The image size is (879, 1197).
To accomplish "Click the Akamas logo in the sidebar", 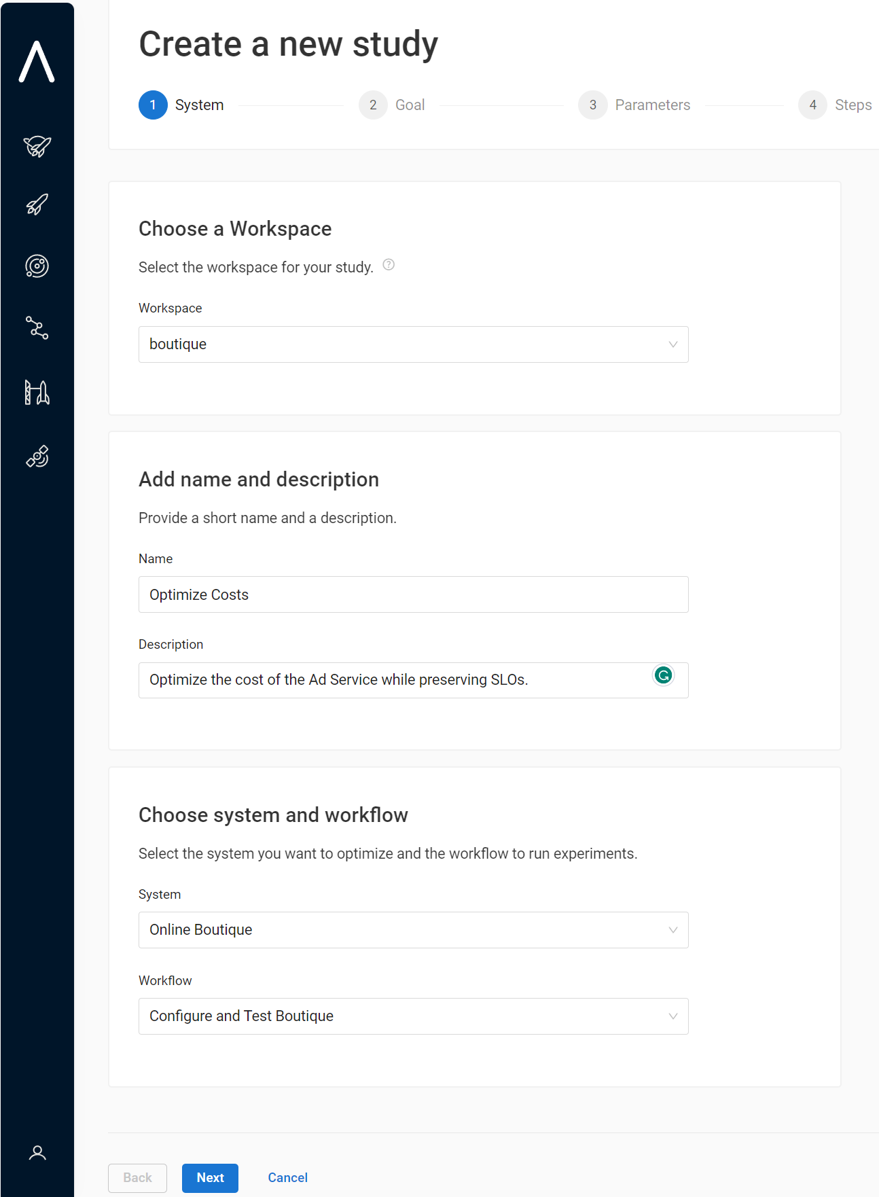I will tap(37, 62).
